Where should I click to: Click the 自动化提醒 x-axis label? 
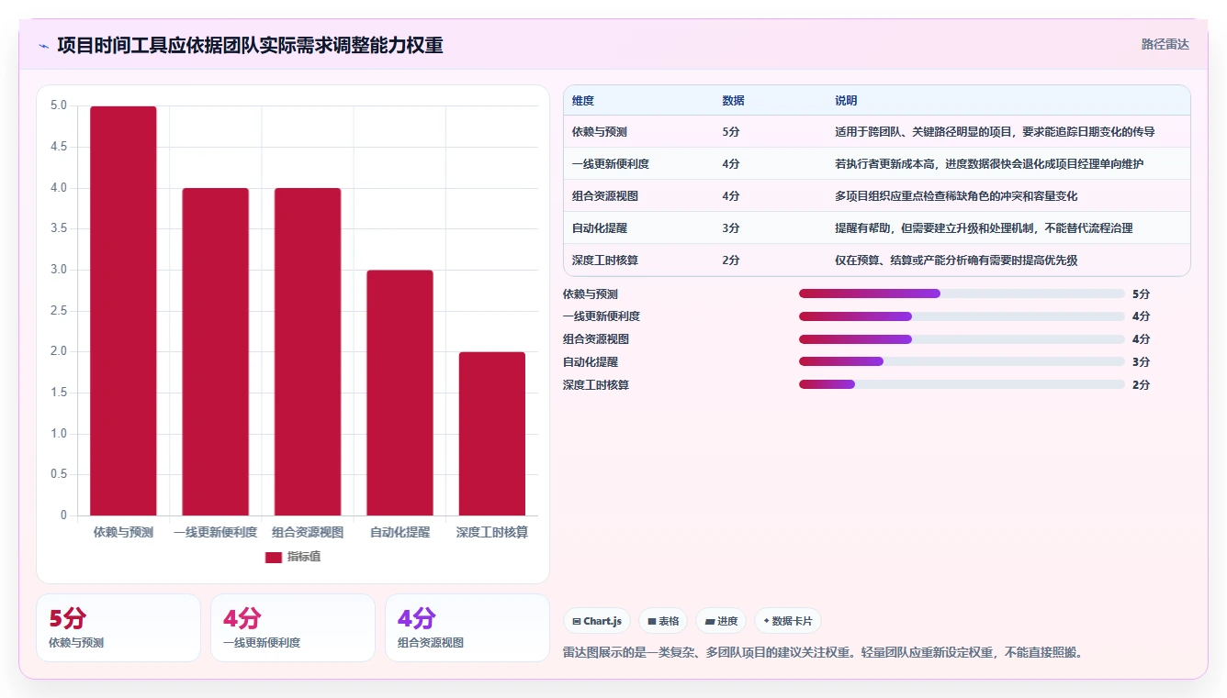coord(400,532)
